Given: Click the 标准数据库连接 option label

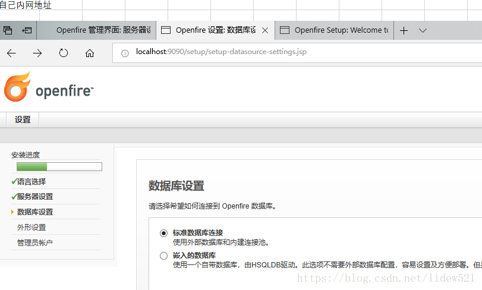Looking at the screenshot, I should click(x=198, y=233).
